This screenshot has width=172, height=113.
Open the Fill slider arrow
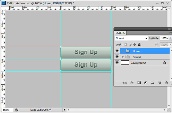pyautogui.click(x=170, y=45)
